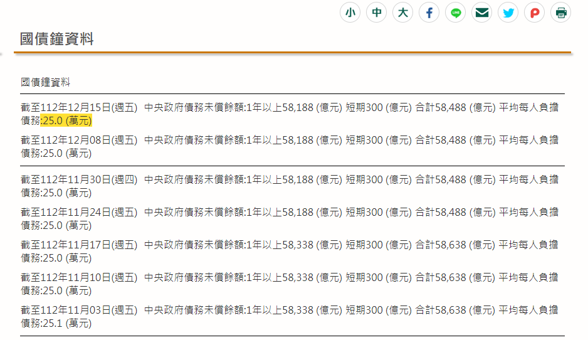Set font size to large (大)
This screenshot has width=588, height=340.
pyautogui.click(x=403, y=13)
